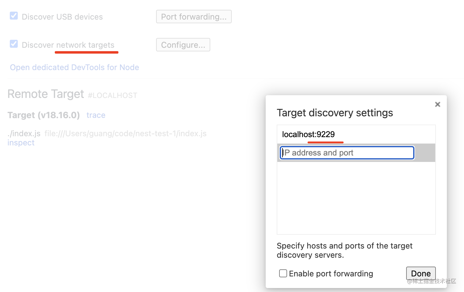Close the Target discovery settings dialog
This screenshot has height=292, width=464.
tap(438, 104)
